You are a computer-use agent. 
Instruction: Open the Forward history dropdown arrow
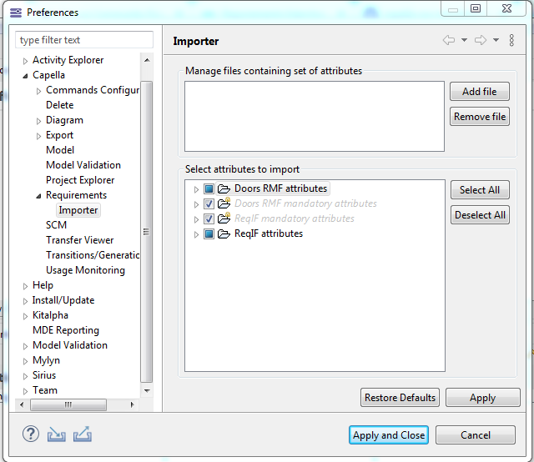tap(496, 40)
